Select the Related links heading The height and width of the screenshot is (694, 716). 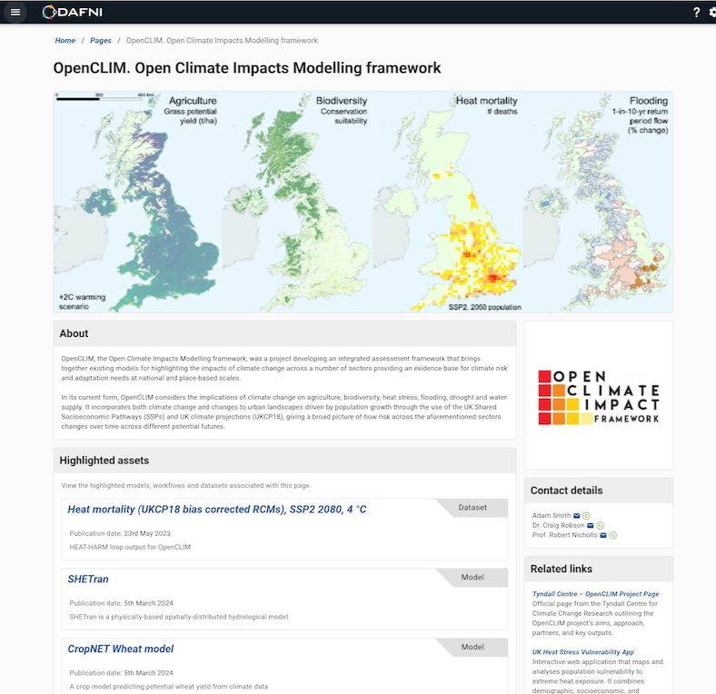point(562,570)
